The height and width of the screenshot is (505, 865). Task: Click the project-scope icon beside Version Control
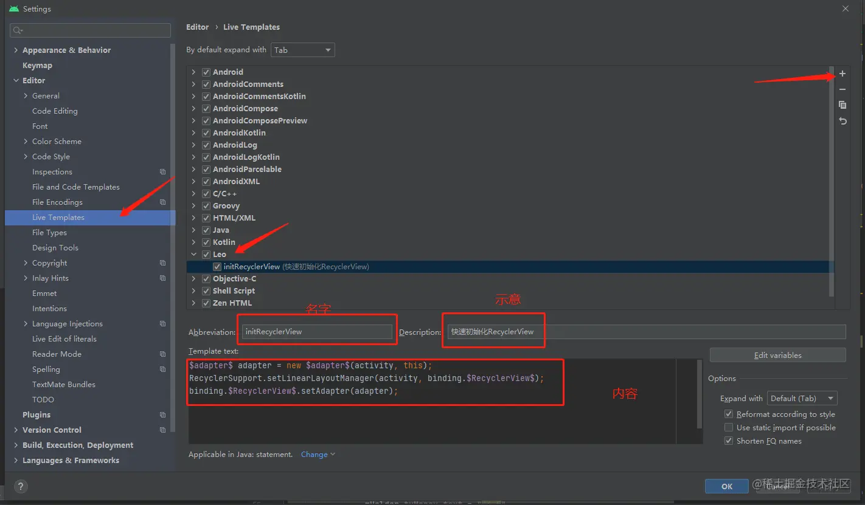(x=162, y=430)
